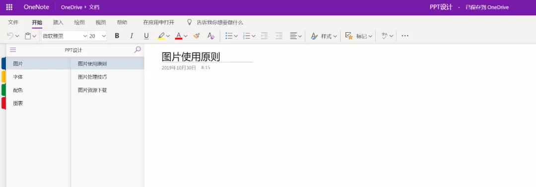
Task: Open the 文件 menu
Action: 13,22
